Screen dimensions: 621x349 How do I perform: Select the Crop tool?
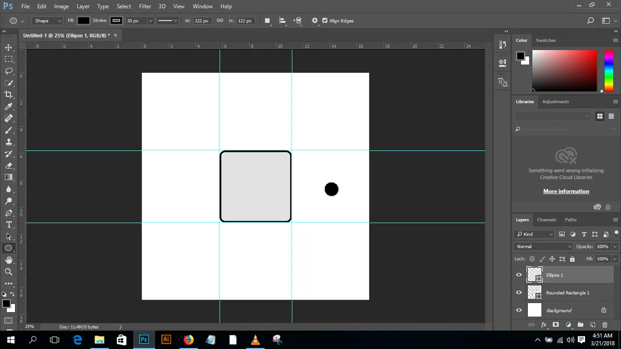click(9, 95)
